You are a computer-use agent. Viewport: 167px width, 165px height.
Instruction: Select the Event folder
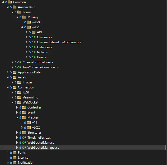coord(31,112)
